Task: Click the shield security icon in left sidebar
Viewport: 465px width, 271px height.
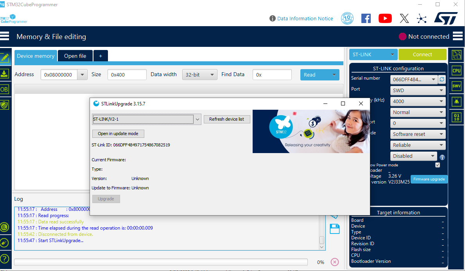Action: pyautogui.click(x=4, y=105)
